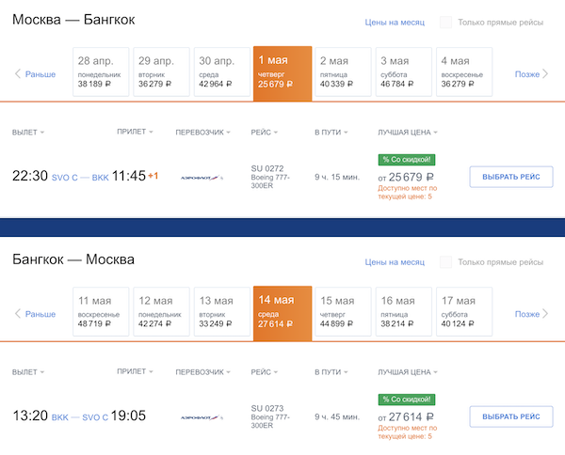Viewport: 565px width, 455px height.
Task: Tick direct flights only checkbox for Бангкок — Москва
Action: pos(446,261)
